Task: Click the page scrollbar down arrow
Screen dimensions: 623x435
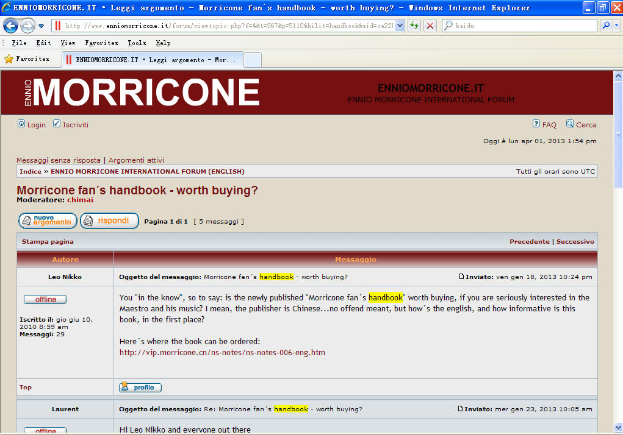Action: 618,428
